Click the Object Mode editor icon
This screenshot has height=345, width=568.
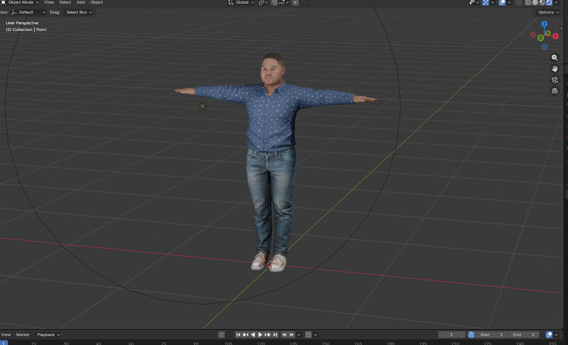[3, 3]
